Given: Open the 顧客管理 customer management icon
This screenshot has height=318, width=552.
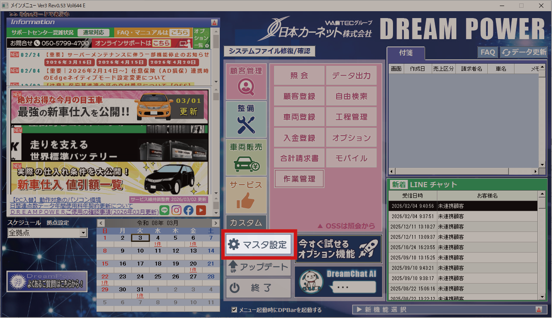Looking at the screenshot, I should (x=246, y=82).
